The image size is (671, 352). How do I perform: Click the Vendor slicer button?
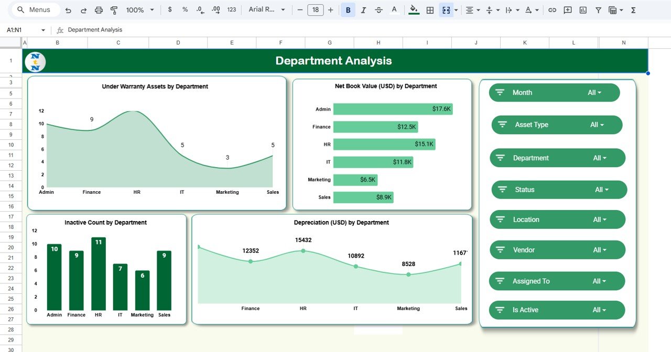coord(557,250)
